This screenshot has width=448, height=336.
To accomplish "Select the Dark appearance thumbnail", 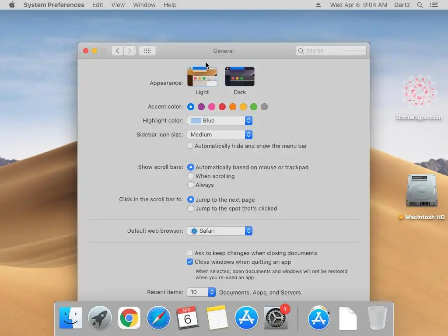I will tap(240, 77).
